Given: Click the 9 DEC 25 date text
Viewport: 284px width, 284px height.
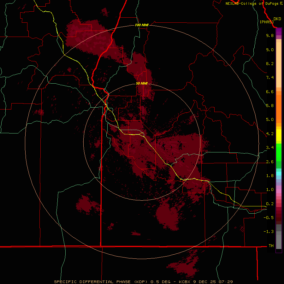Looking at the screenshot, I should pos(205,282).
